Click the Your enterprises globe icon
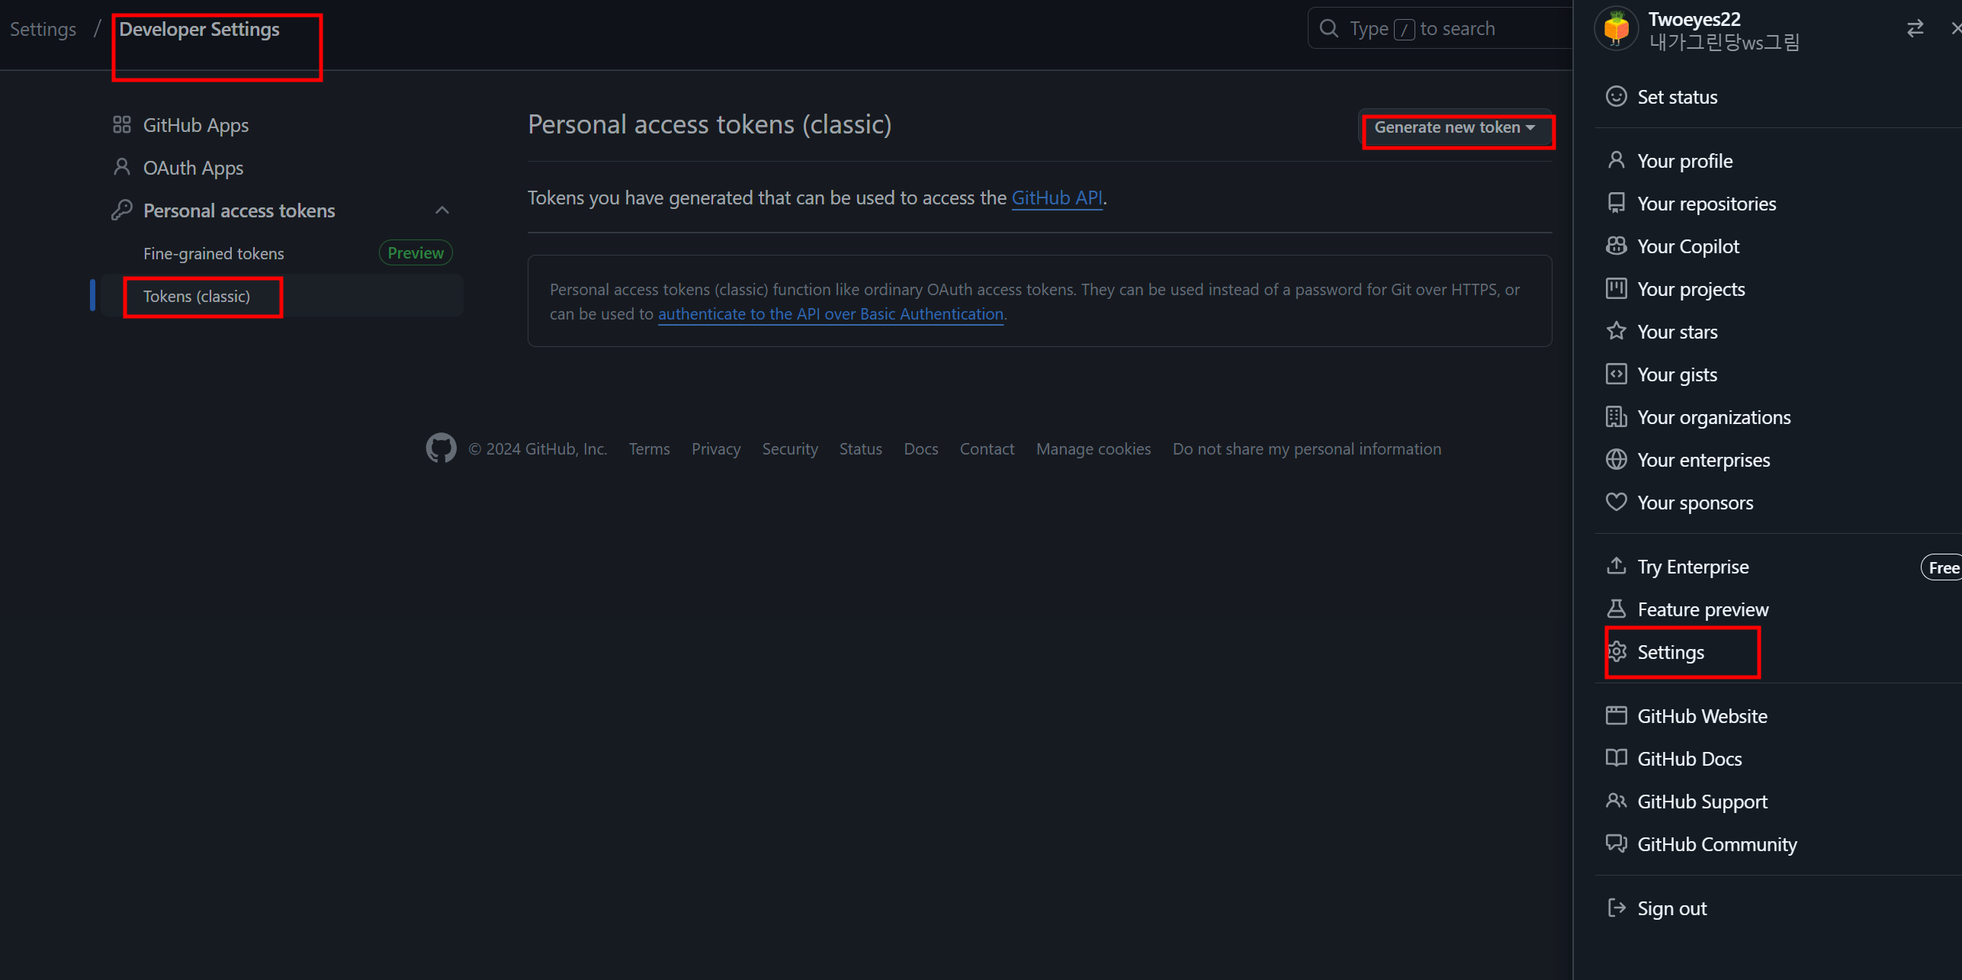This screenshot has width=1962, height=980. [1616, 460]
